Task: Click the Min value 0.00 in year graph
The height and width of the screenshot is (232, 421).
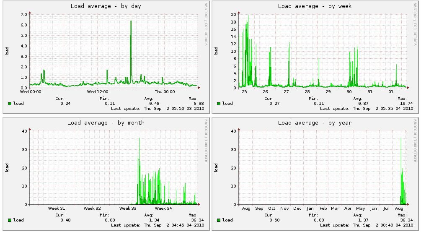Action: (319, 220)
